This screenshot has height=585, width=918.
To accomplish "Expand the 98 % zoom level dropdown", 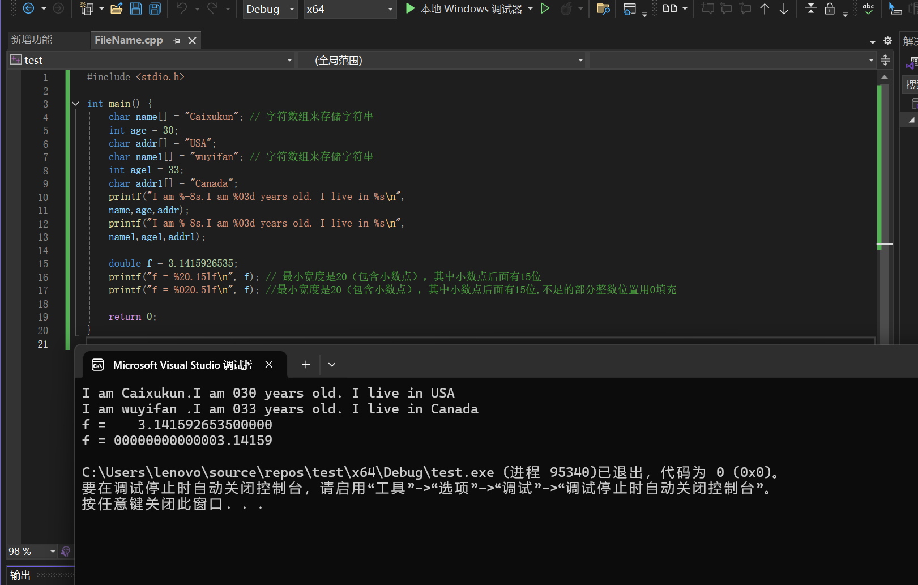I will point(53,552).
